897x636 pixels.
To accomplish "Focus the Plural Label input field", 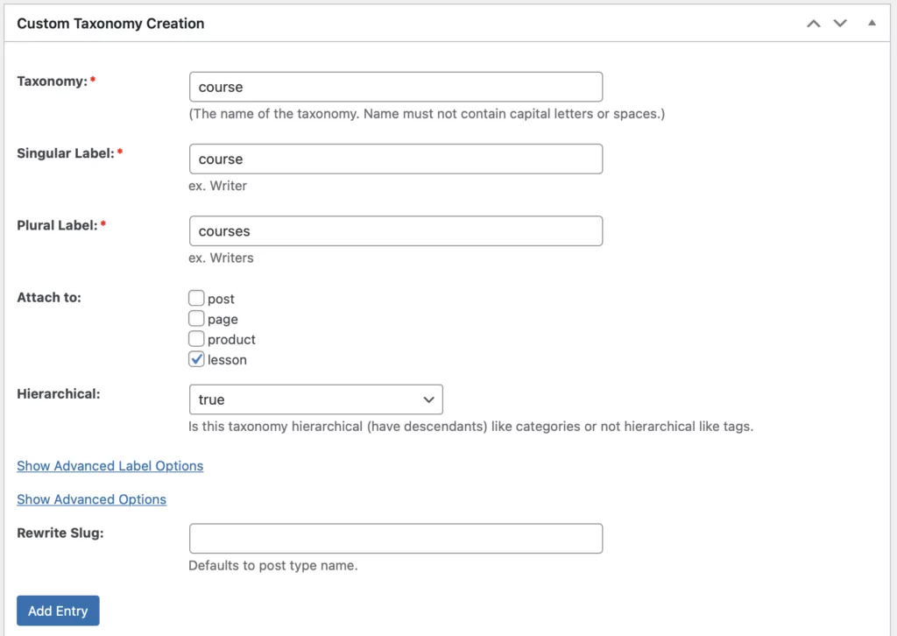I will pyautogui.click(x=396, y=231).
